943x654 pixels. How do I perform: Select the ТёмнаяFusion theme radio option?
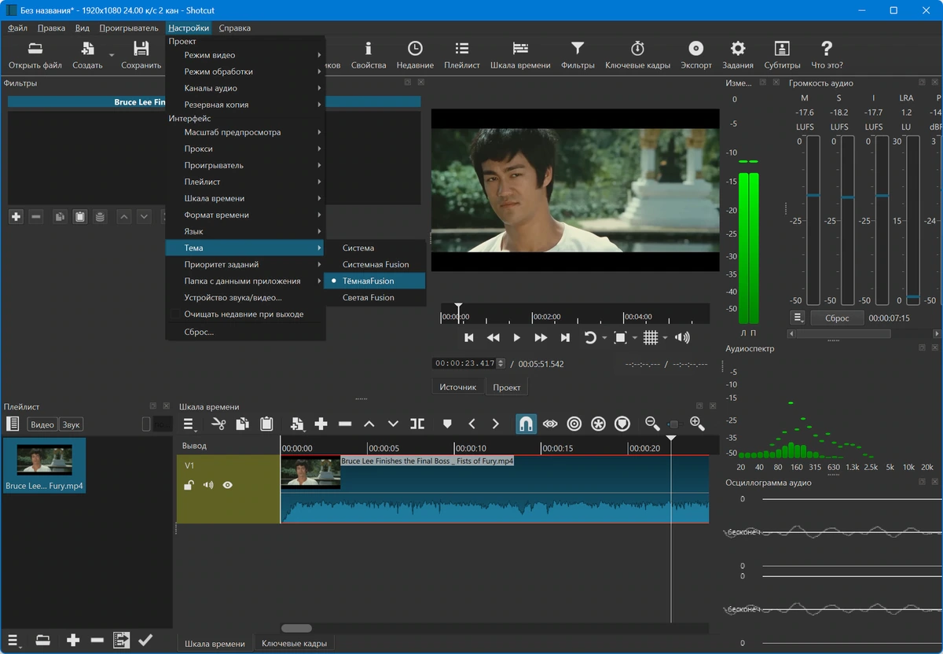click(375, 281)
